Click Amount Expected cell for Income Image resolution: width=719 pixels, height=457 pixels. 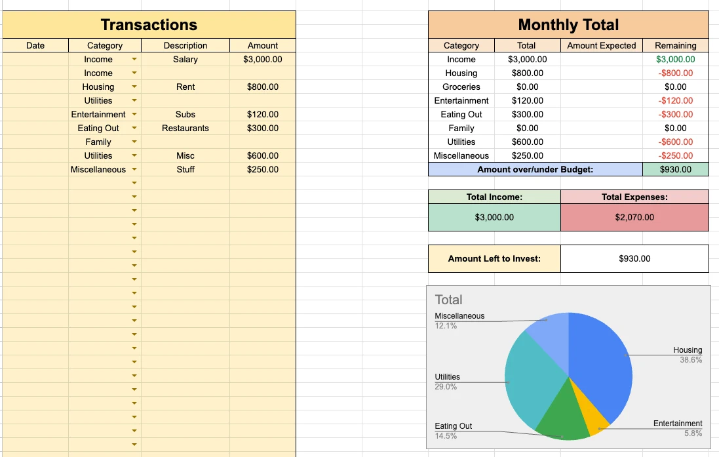click(x=602, y=59)
